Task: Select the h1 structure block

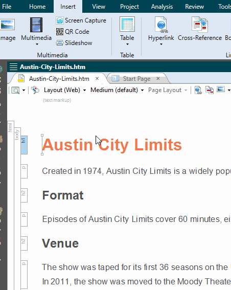Action: (24, 145)
